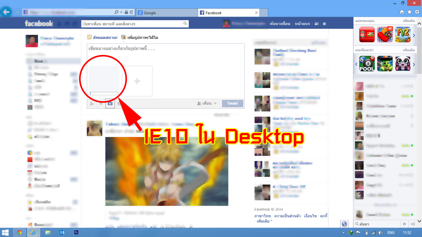This screenshot has height=237, width=422.
Task: Open File Explorer from the taskbar
Action: tap(48, 232)
